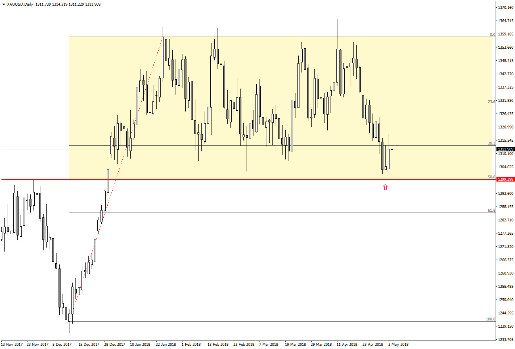Viewport: 515px width, 349px height.
Task: Click the 23 Apr 2018 date label
Action: pos(373,345)
